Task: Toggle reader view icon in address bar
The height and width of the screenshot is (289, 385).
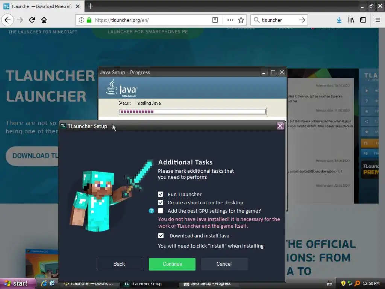Action: (x=215, y=20)
